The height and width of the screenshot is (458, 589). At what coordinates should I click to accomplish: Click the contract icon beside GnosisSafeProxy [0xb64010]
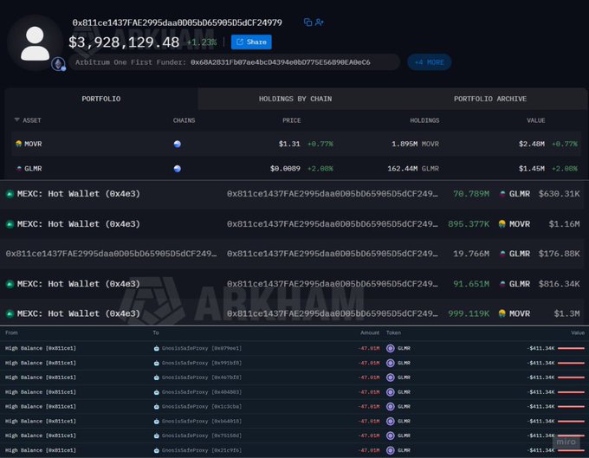pyautogui.click(x=156, y=422)
